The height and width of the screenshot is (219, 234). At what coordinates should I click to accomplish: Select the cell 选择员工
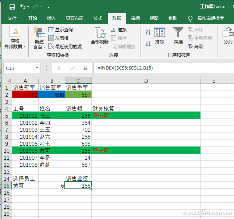click(25, 179)
